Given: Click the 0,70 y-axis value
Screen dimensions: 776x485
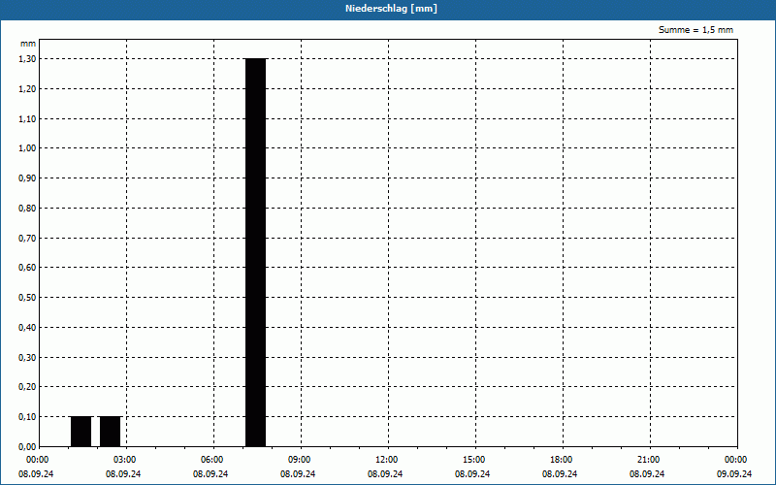Looking at the screenshot, I should coord(27,238).
